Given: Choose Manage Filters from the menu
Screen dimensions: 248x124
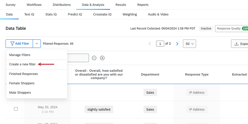Looking at the screenshot, I should pos(20,55).
